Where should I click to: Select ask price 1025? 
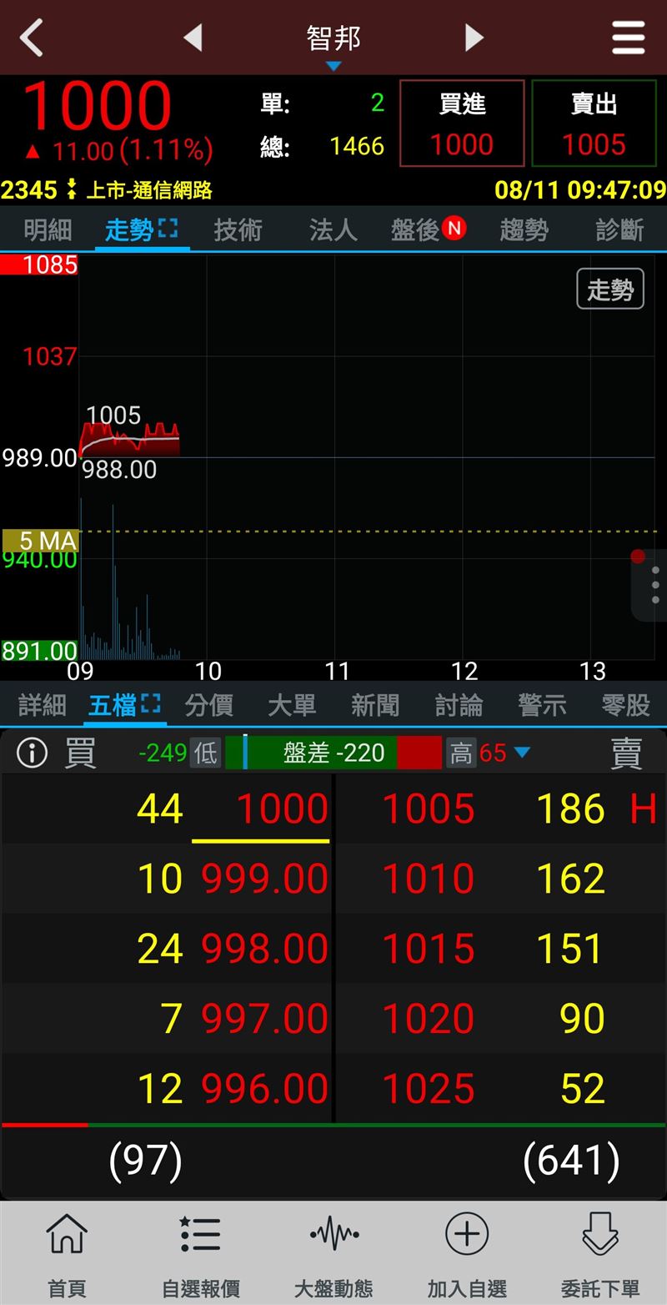click(429, 1090)
